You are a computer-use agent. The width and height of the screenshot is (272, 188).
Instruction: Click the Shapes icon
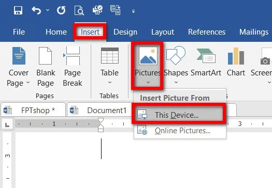point(176,56)
